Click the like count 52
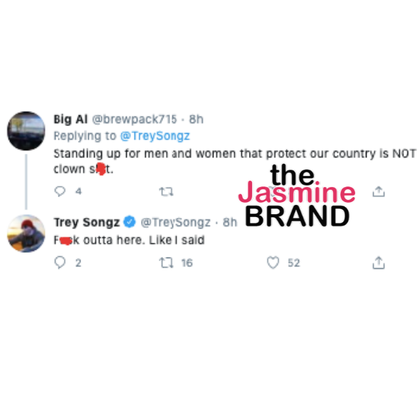420x420 pixels. tap(294, 263)
